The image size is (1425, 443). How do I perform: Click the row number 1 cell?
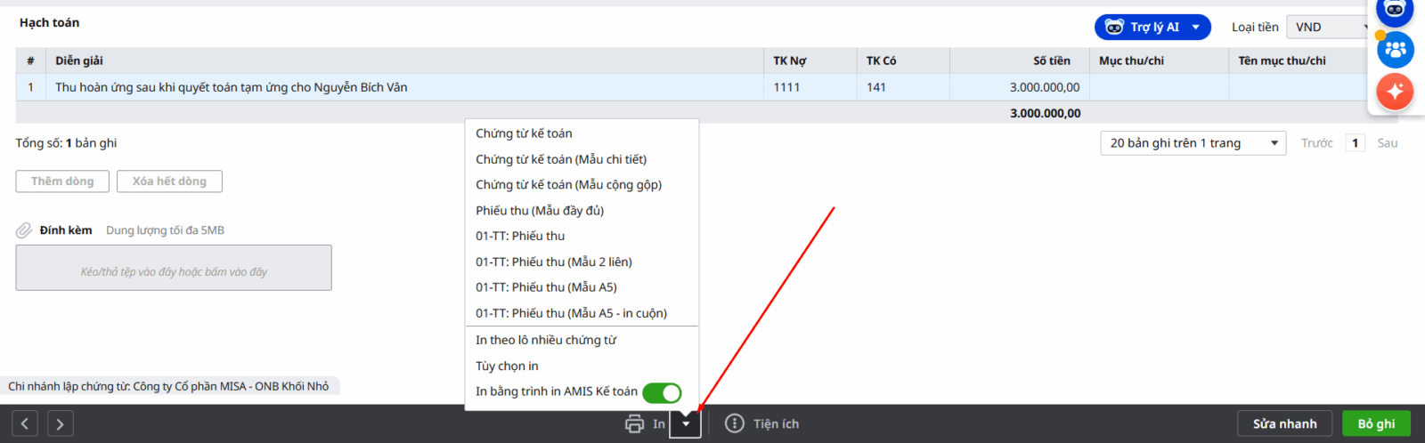30,87
